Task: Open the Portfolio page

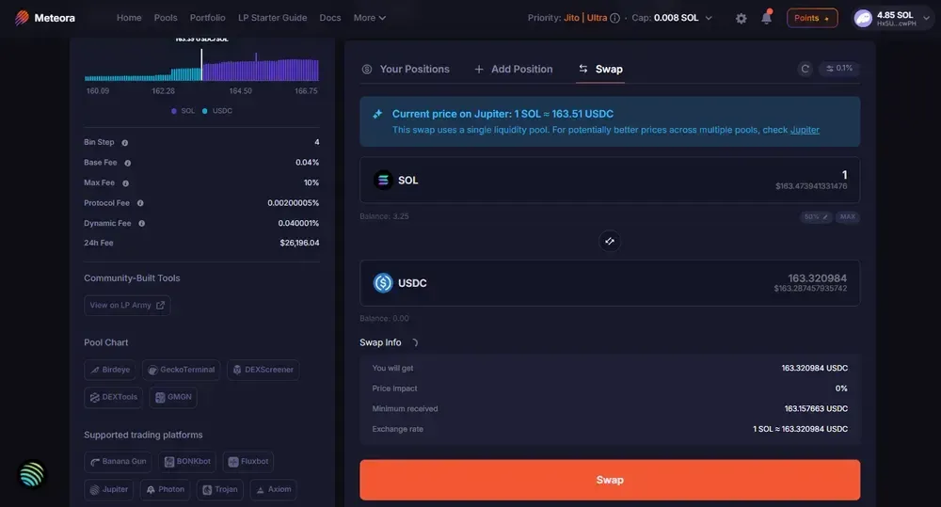Action: pos(208,18)
